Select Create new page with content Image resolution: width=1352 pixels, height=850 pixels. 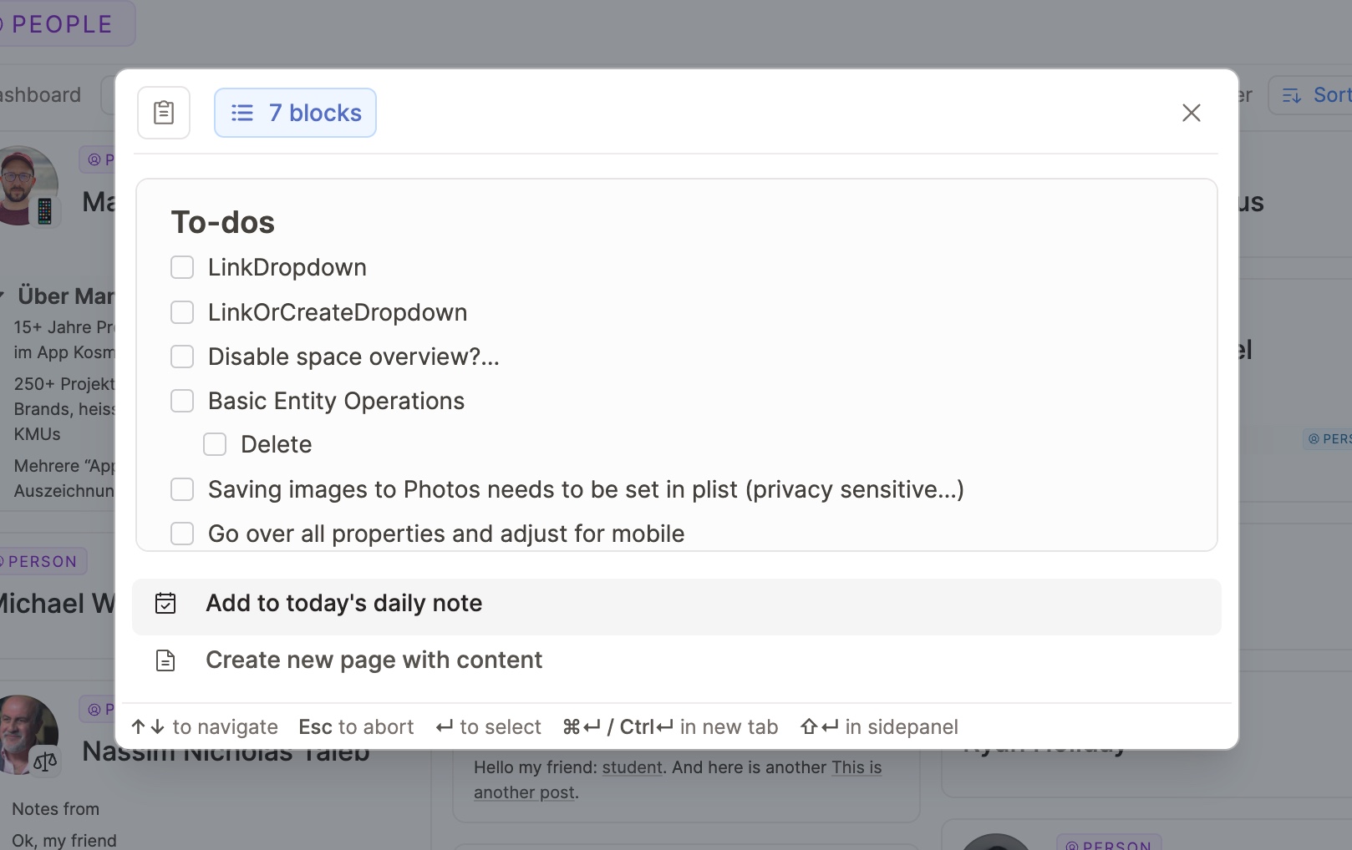click(374, 660)
